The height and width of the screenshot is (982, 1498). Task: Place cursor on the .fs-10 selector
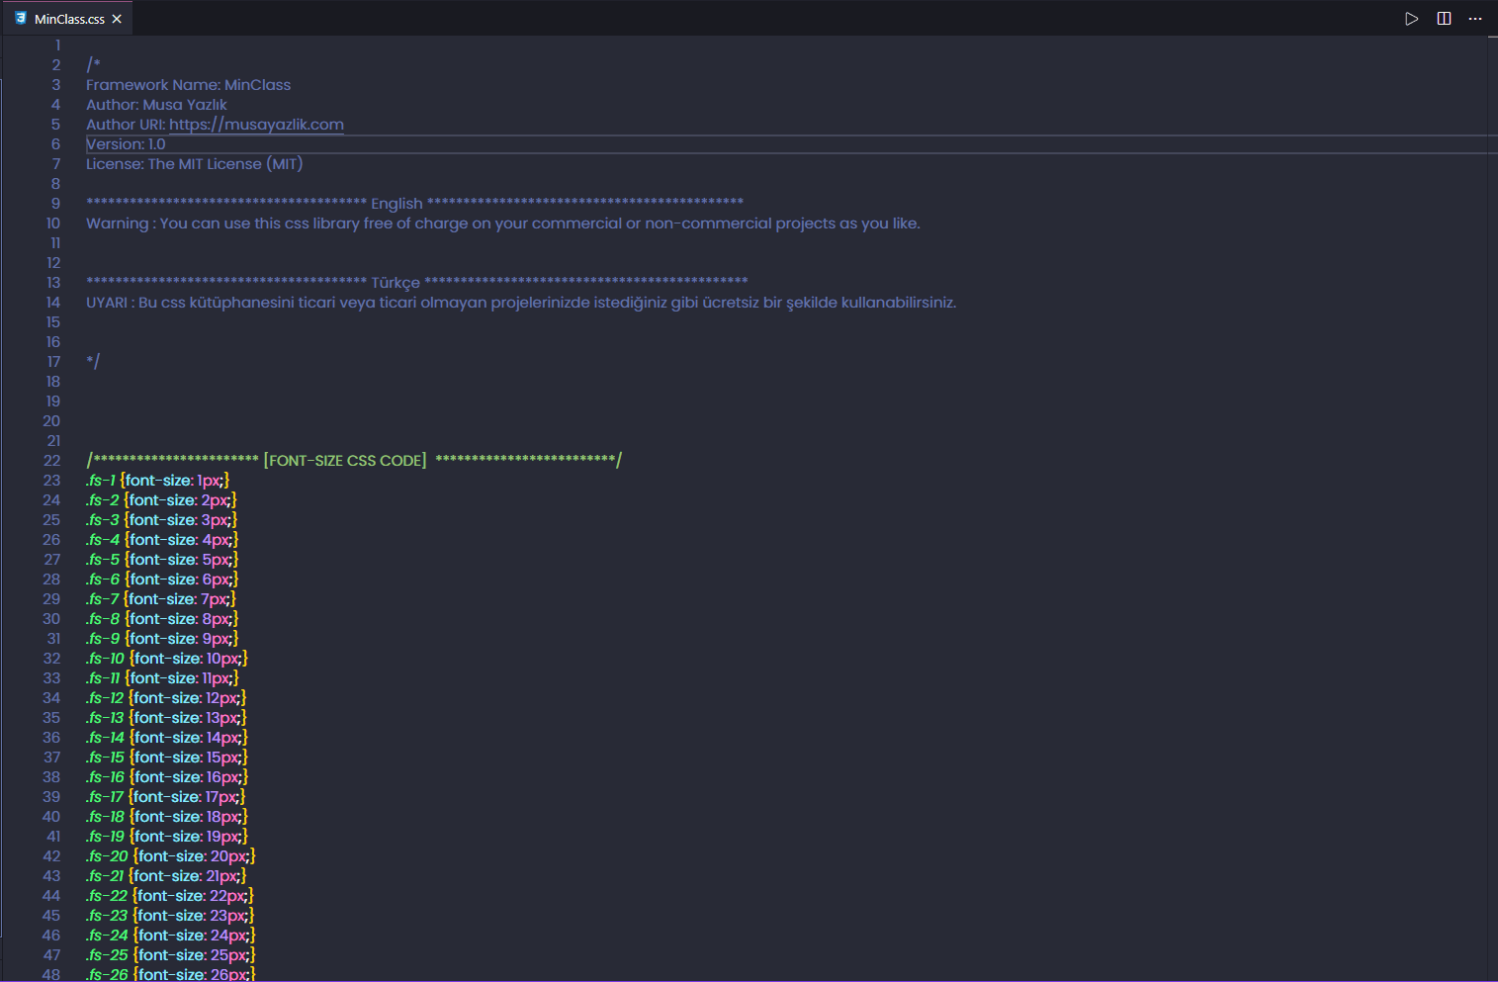(105, 659)
